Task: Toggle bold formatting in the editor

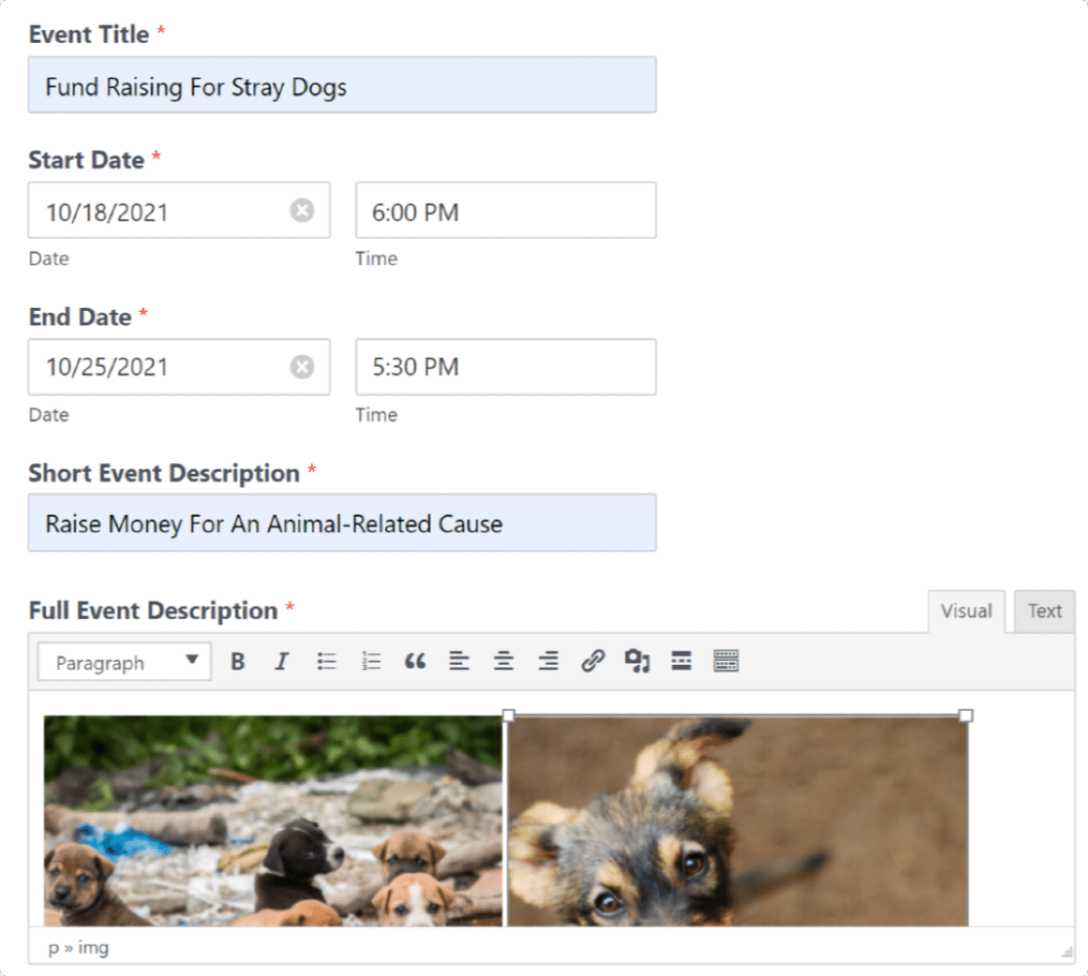Action: point(237,661)
